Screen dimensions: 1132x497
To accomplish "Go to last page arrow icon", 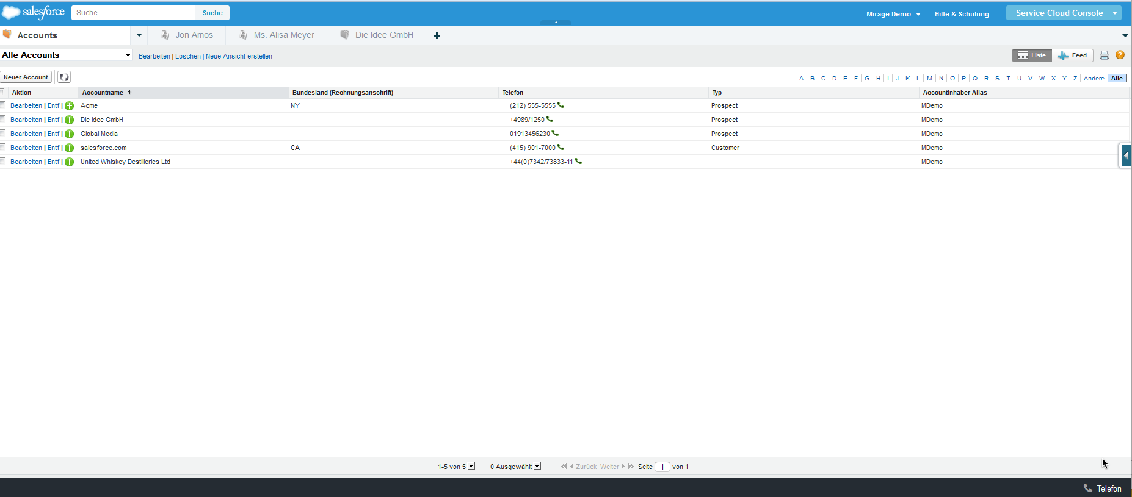I will point(631,467).
